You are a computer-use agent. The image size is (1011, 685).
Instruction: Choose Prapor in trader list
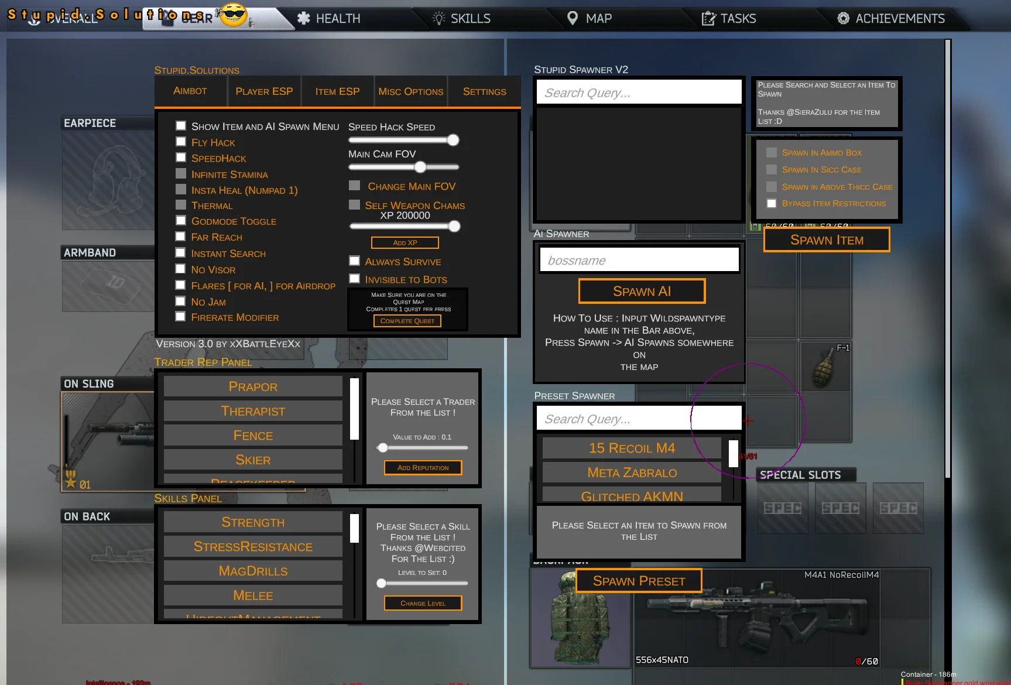[x=253, y=387]
